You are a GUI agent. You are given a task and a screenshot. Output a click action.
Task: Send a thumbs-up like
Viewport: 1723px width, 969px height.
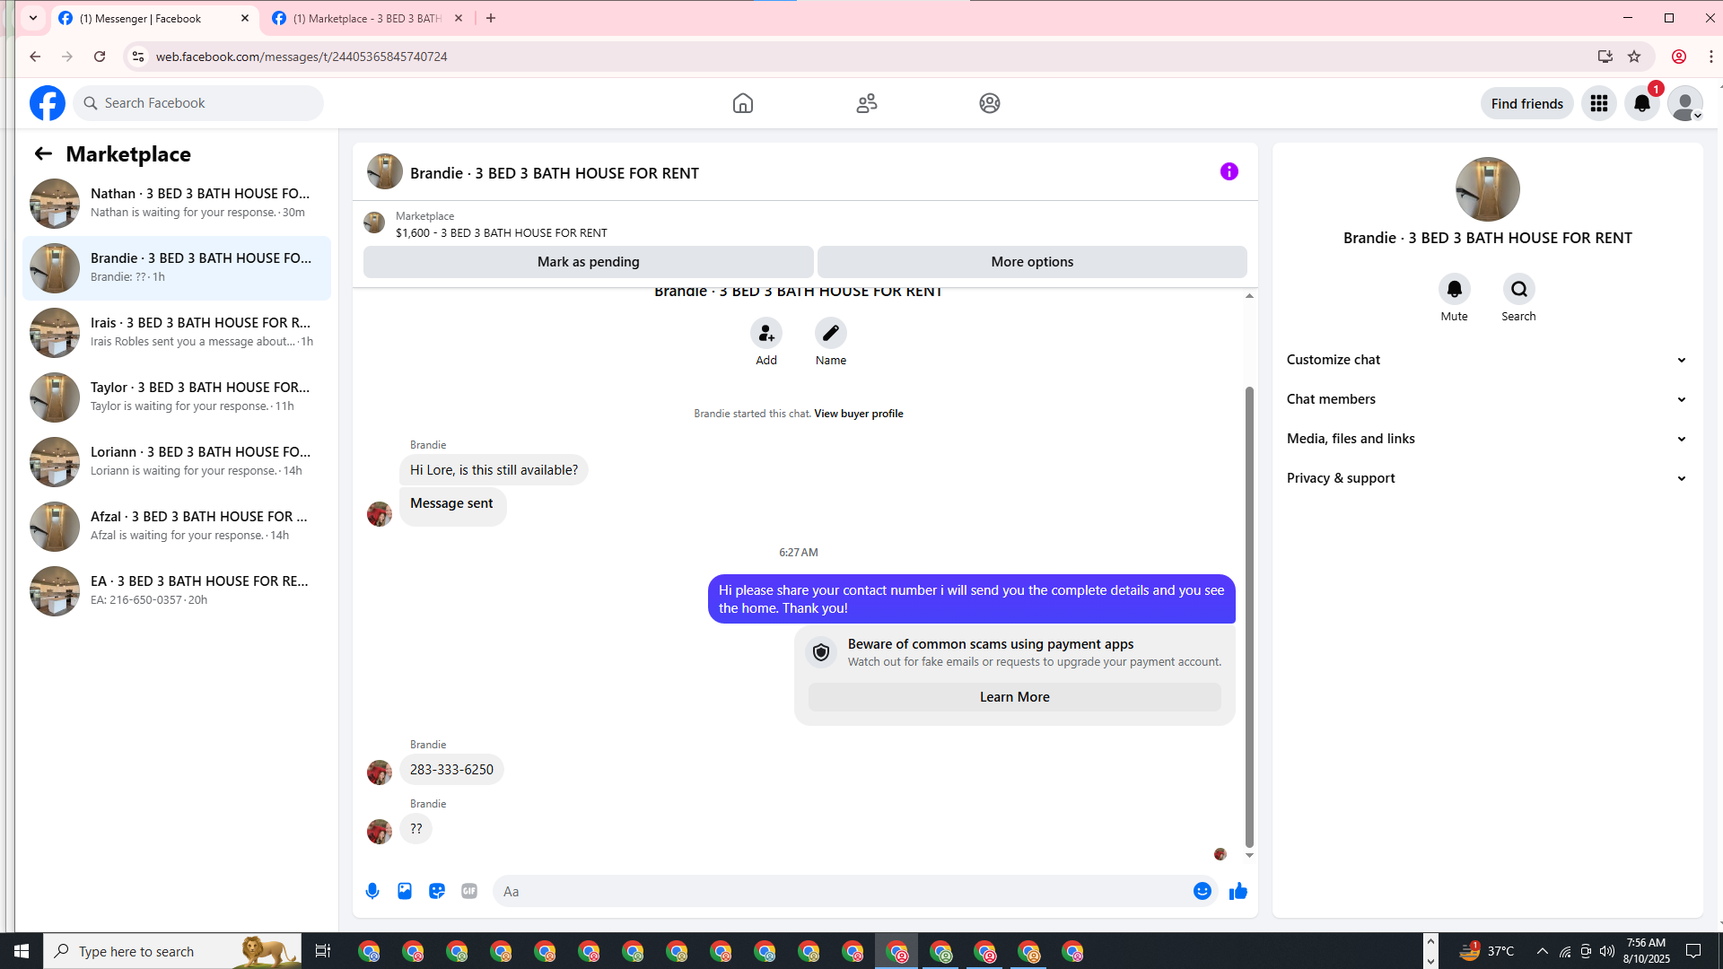click(1238, 891)
